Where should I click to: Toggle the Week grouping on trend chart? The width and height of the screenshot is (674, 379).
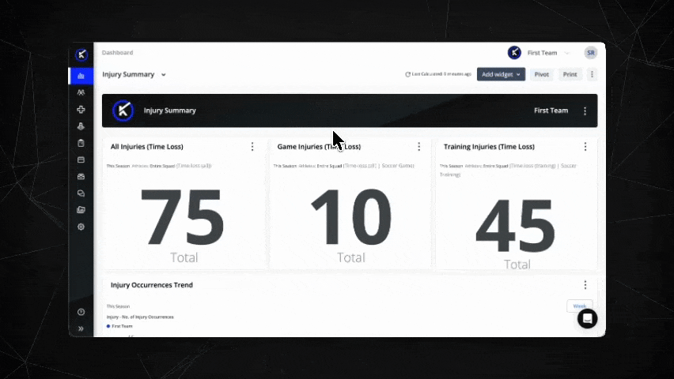579,306
